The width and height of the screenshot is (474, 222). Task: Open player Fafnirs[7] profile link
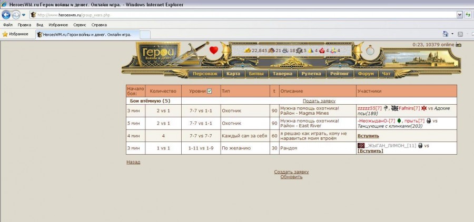tap(409, 108)
